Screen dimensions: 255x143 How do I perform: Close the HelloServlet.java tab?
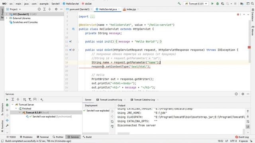pyautogui.click(x=119, y=9)
